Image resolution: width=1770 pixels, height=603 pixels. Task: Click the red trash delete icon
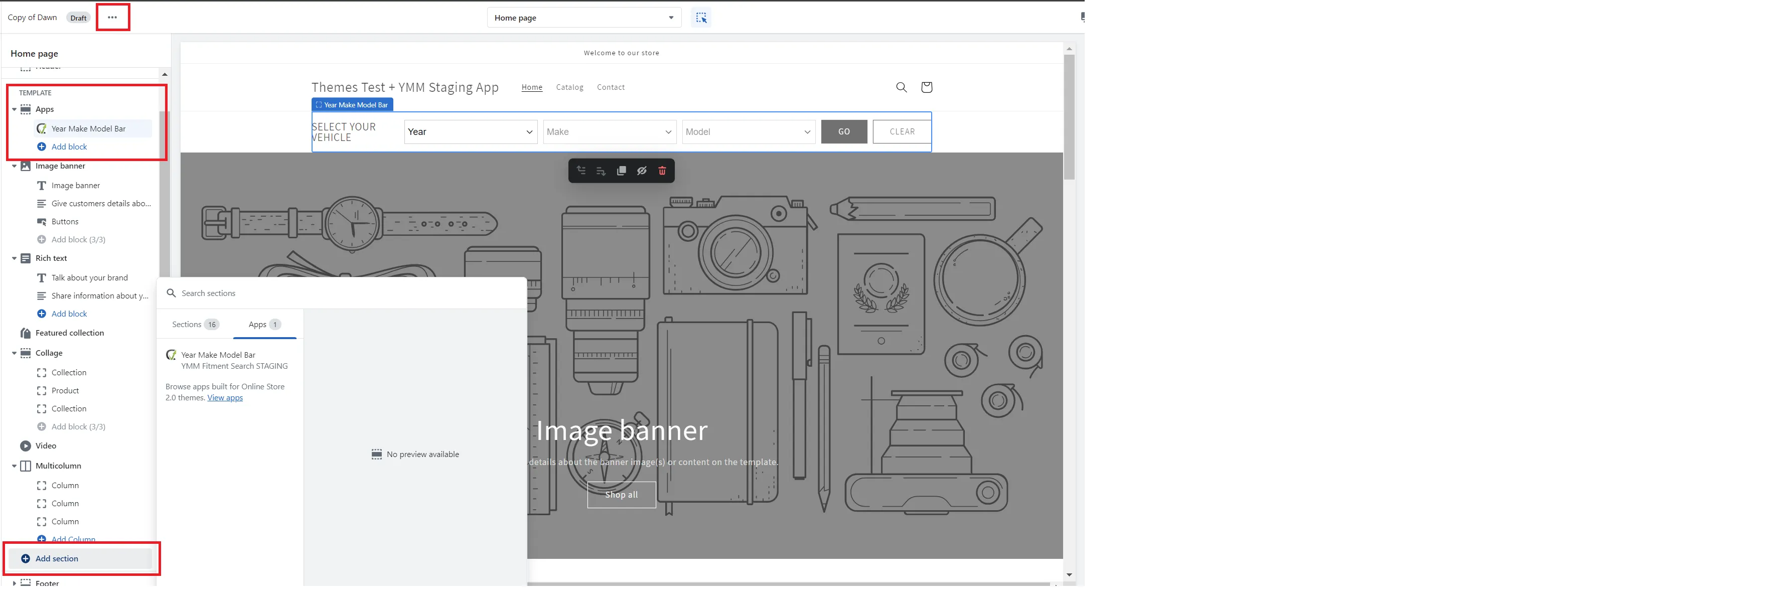pyautogui.click(x=662, y=171)
